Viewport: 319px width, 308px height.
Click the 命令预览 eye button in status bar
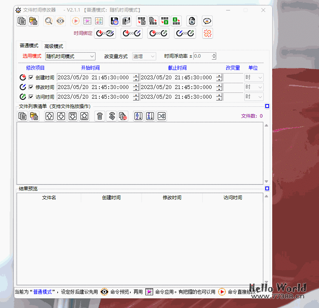click(x=104, y=292)
